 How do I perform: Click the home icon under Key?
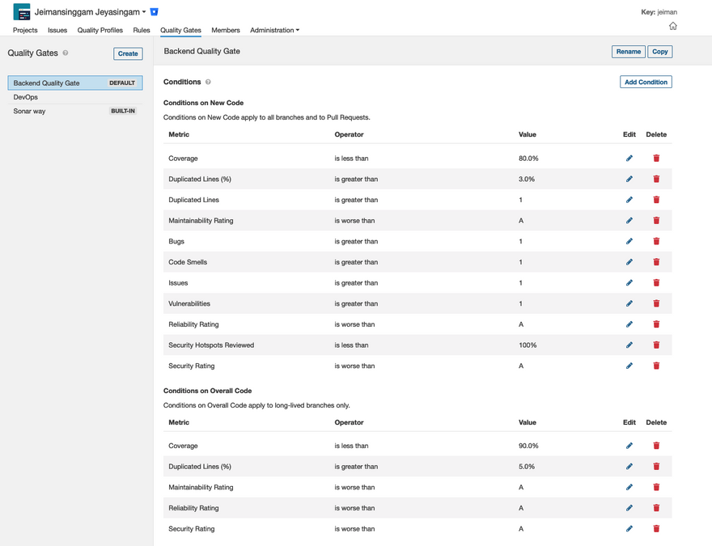[x=672, y=26]
